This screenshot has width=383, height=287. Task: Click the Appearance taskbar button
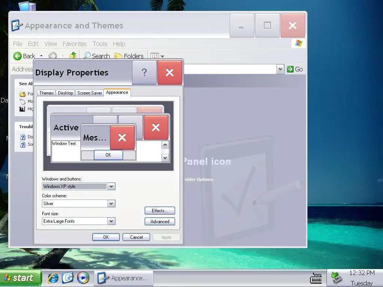pos(123,278)
